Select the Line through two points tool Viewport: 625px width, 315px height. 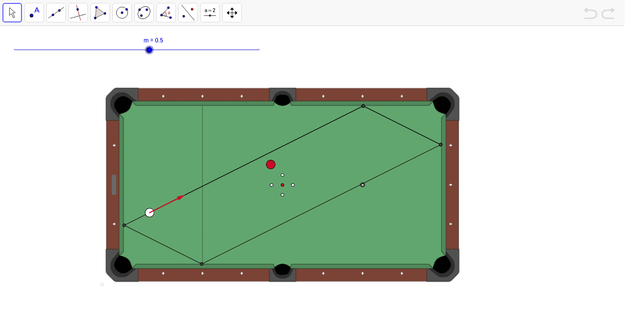[x=56, y=12]
